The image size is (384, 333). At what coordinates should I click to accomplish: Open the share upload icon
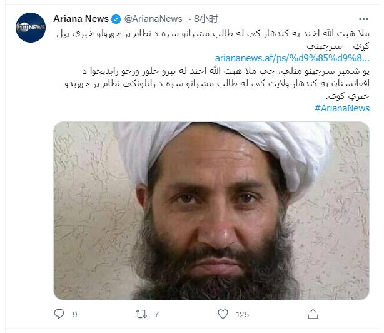[313, 314]
